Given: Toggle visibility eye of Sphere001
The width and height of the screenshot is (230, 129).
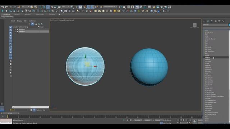Looking at the screenshot, I should [15, 32].
